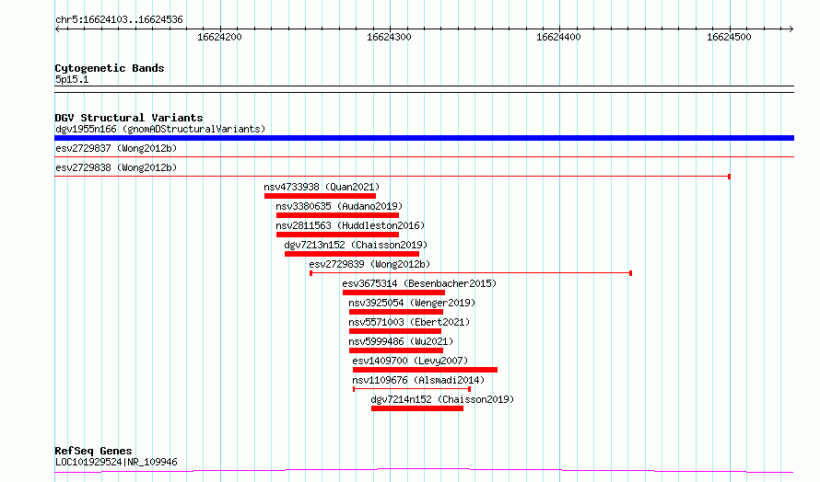820x482 pixels.
Task: Click the 16624400 ruler position label
Action: point(558,37)
